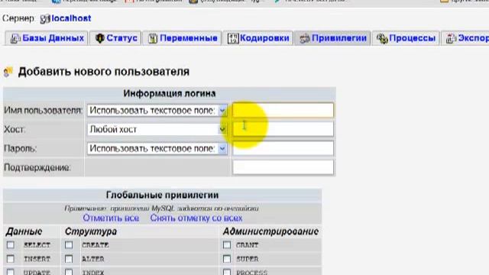
Task: Check the PROCESS privilege checkbox
Action: click(x=227, y=272)
